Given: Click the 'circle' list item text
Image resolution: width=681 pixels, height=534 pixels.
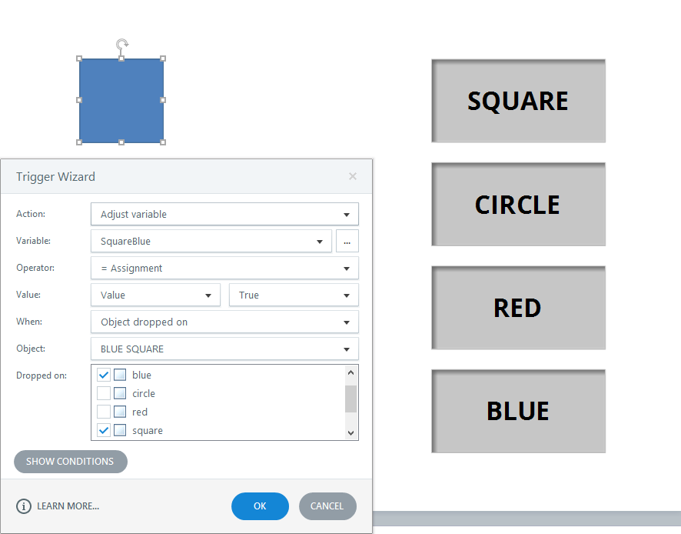Looking at the screenshot, I should (144, 393).
